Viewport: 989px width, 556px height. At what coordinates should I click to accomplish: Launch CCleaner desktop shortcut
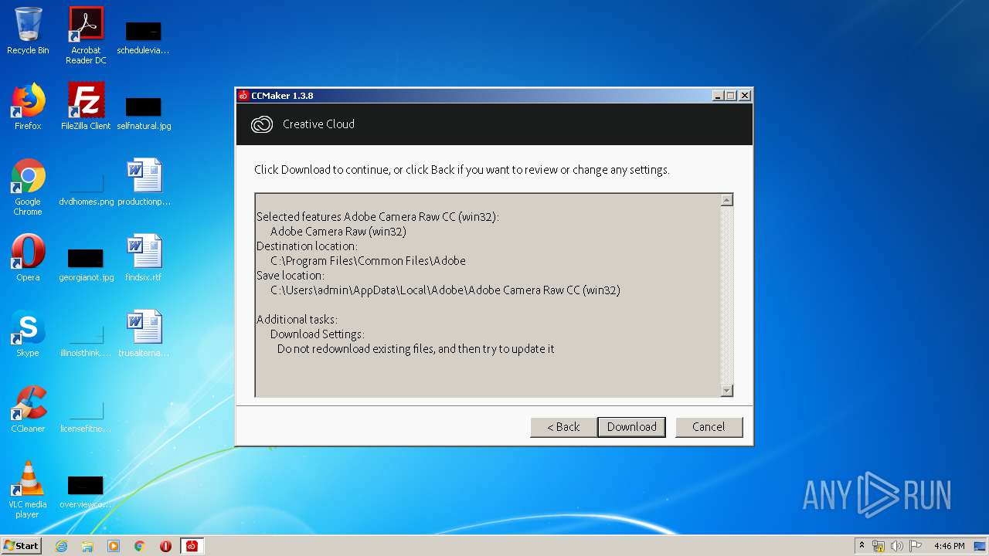coord(28,409)
